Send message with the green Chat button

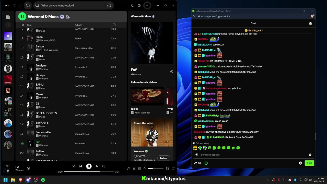[x=309, y=163]
